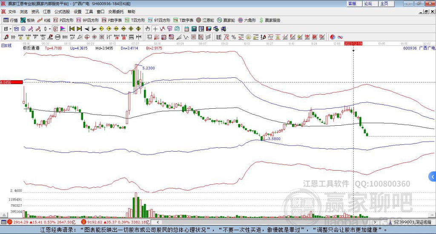The height and width of the screenshot is (234, 436).
Task: Open the 公式选股 menu
Action: [62, 11]
